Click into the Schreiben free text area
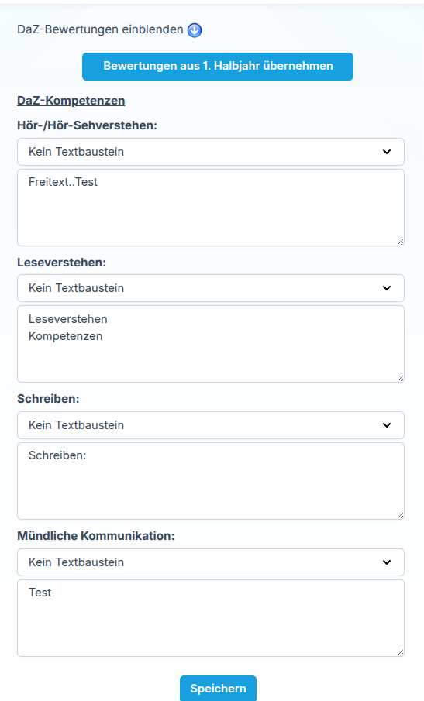This screenshot has height=701, width=424. click(x=211, y=481)
